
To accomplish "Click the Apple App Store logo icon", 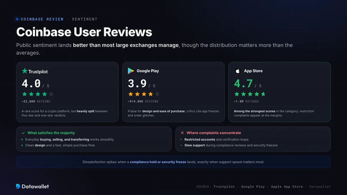I will pyautogui.click(x=238, y=71).
